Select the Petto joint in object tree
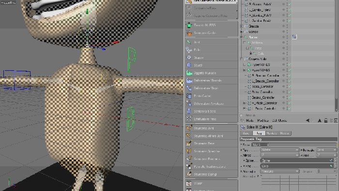This screenshot has width=339, height=191. coord(258,48)
